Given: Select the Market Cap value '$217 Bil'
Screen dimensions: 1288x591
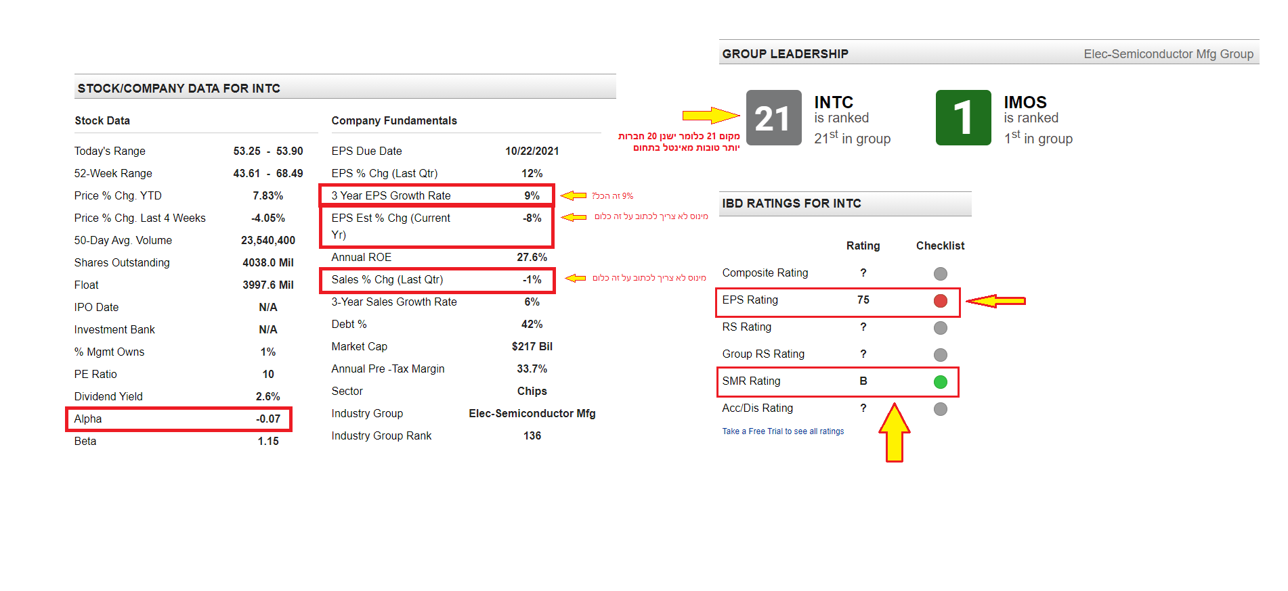Looking at the screenshot, I should pos(532,346).
